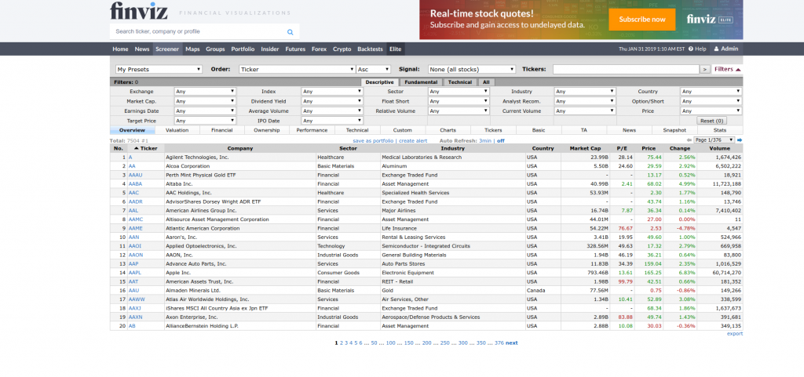Viewport: 804px width, 377px height.
Task: Open Help with question mark icon
Action: 697,49
